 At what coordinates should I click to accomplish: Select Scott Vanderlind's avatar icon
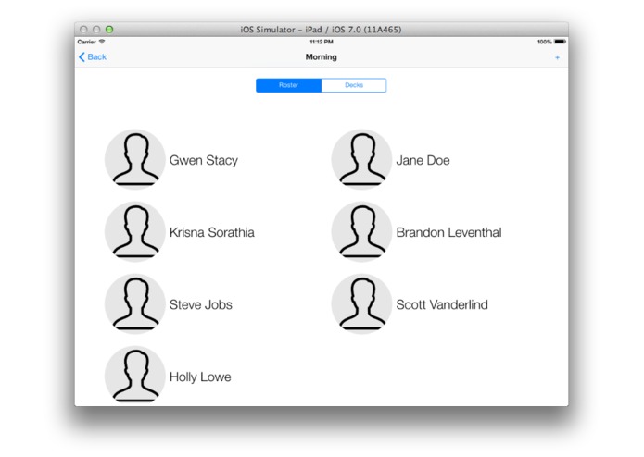pyautogui.click(x=361, y=303)
